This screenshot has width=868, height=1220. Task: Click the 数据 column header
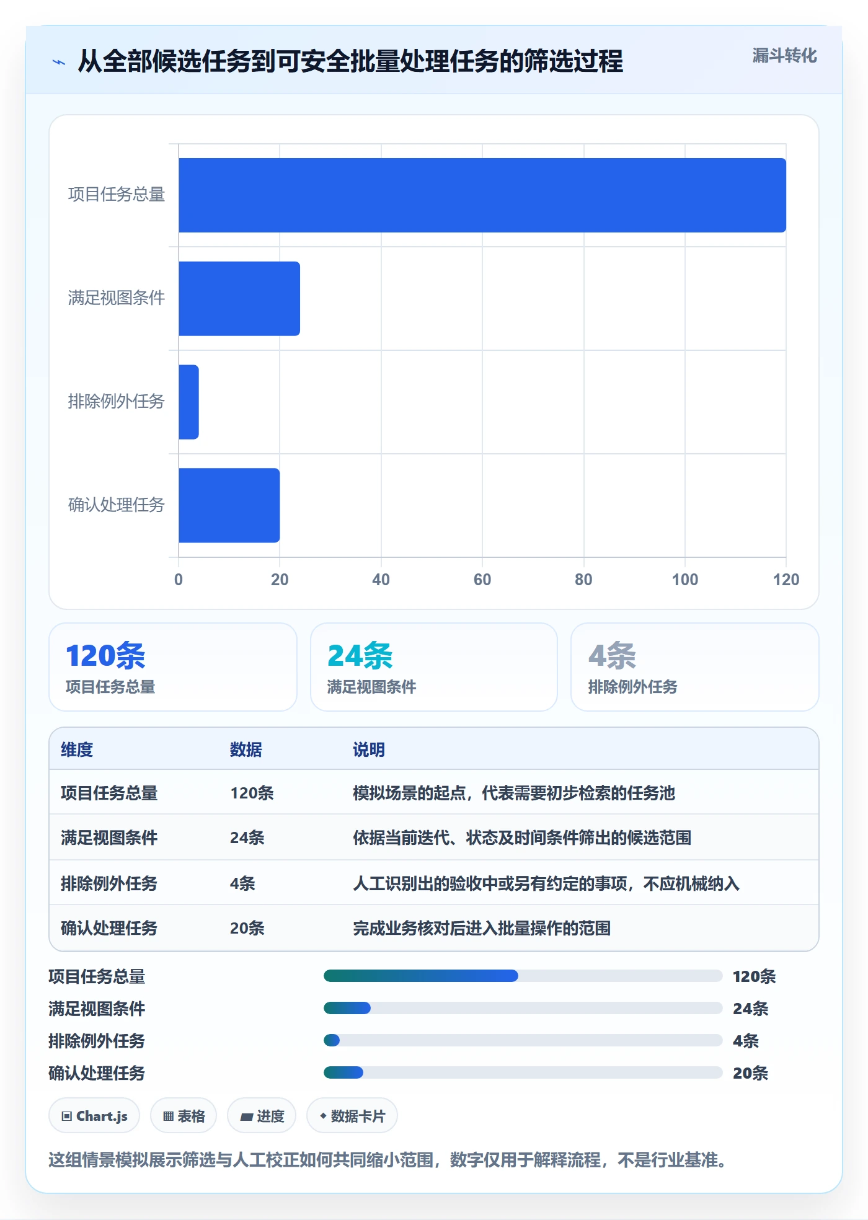246,749
